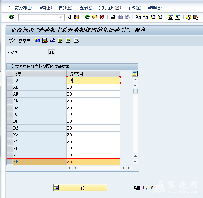This screenshot has width=203, height=198.
Task: Go to First Page icon
Action: [138, 17]
